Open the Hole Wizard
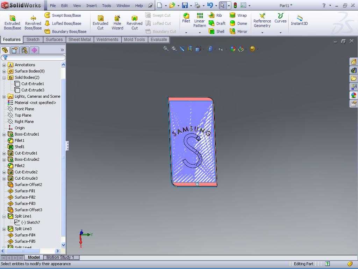358x269 pixels. click(117, 22)
